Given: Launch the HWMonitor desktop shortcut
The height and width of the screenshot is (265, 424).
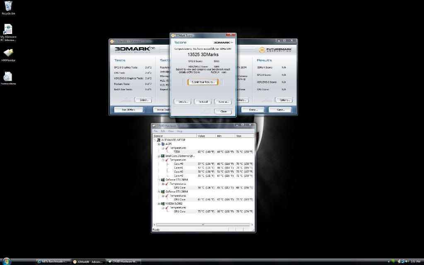Looking at the screenshot, I should click(x=8, y=55).
